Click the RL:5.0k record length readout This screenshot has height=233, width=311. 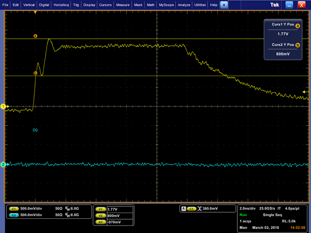[x=289, y=221]
